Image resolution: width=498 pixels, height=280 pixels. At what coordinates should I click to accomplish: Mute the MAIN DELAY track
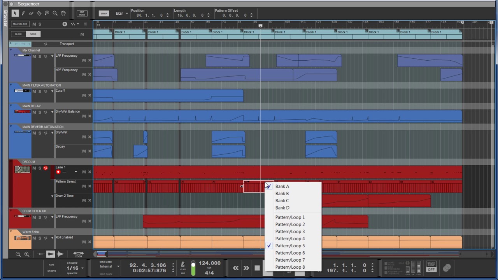coord(34,112)
